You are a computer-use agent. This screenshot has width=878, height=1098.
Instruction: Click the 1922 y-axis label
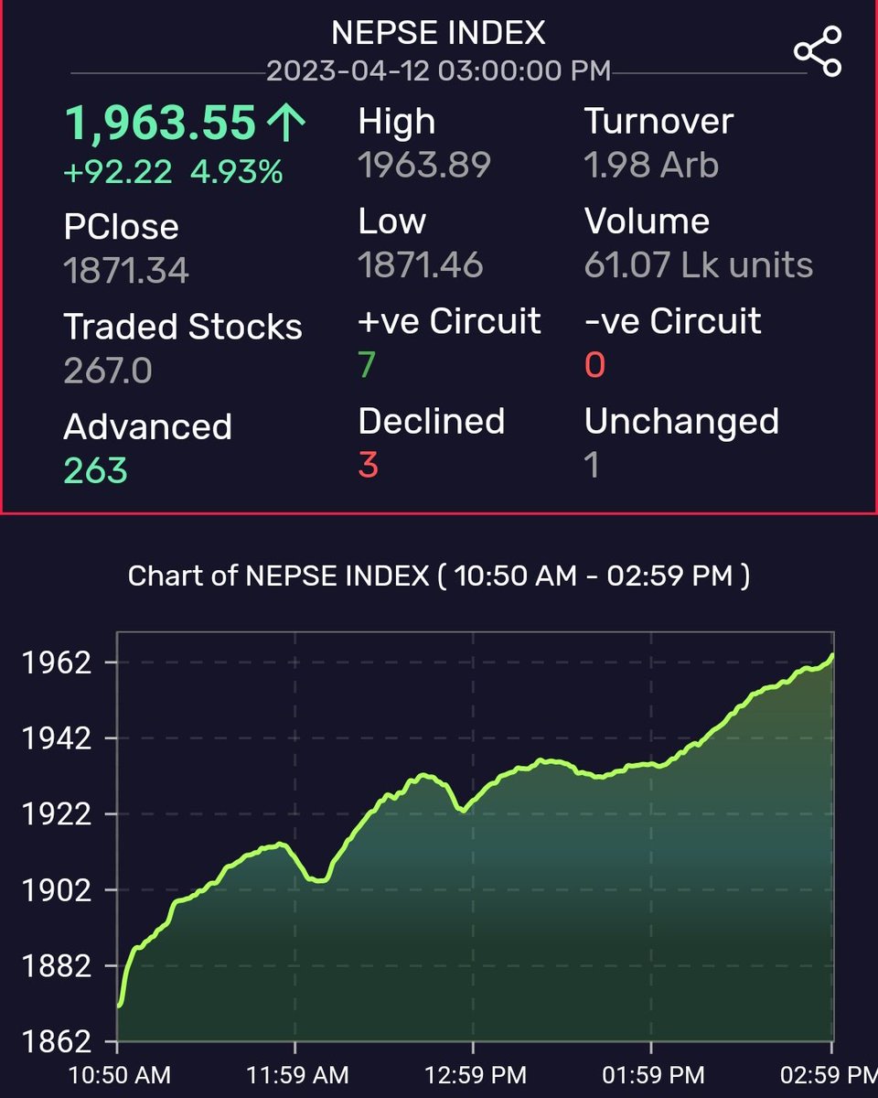click(56, 814)
